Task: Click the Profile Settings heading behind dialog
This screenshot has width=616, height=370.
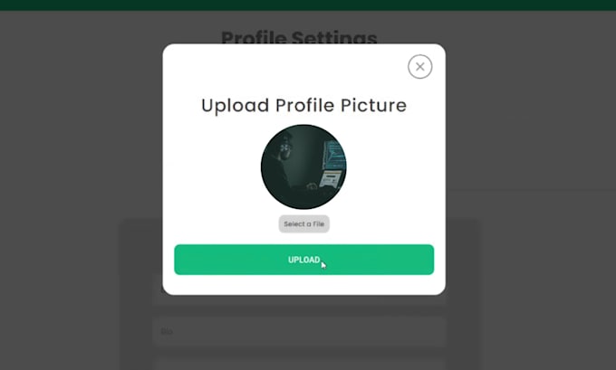Action: (x=299, y=37)
